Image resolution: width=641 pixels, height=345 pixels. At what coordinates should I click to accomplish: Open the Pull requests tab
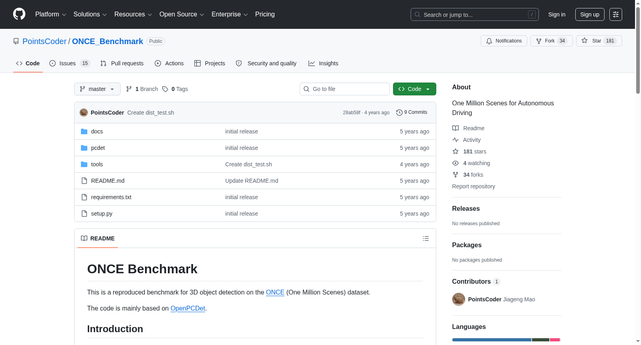click(122, 63)
